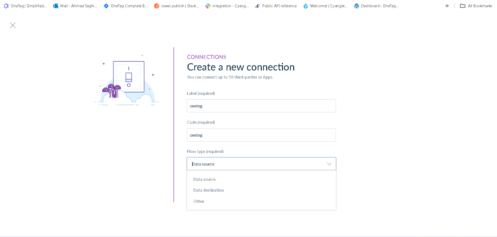Click into the Code input field
Image resolution: width=497 pixels, height=237 pixels.
point(261,135)
